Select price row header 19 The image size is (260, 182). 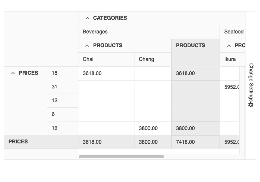click(55, 128)
